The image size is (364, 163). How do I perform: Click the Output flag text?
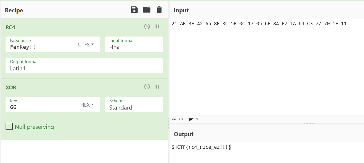pyautogui.click(x=201, y=147)
